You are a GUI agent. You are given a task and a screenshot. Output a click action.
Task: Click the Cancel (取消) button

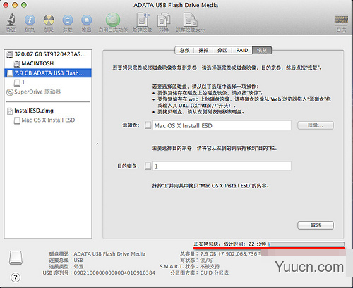pyautogui.click(x=316, y=225)
